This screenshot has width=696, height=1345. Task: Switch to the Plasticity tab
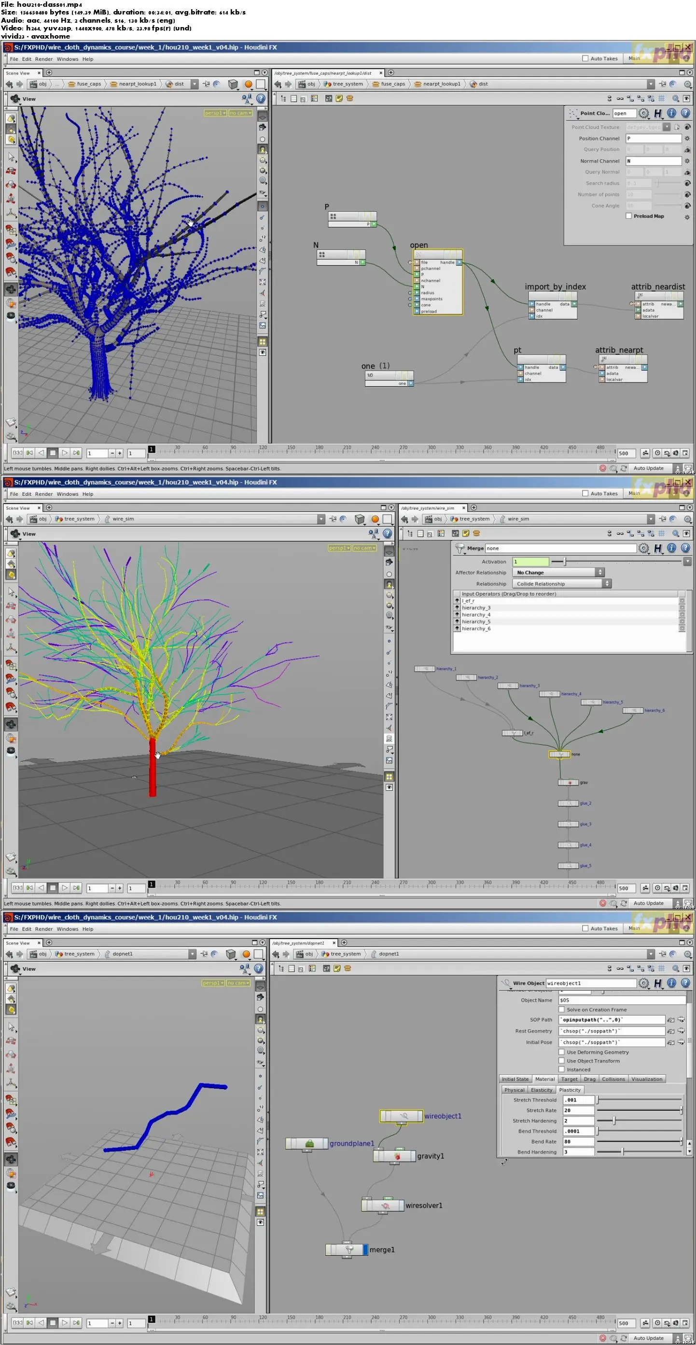(569, 1090)
